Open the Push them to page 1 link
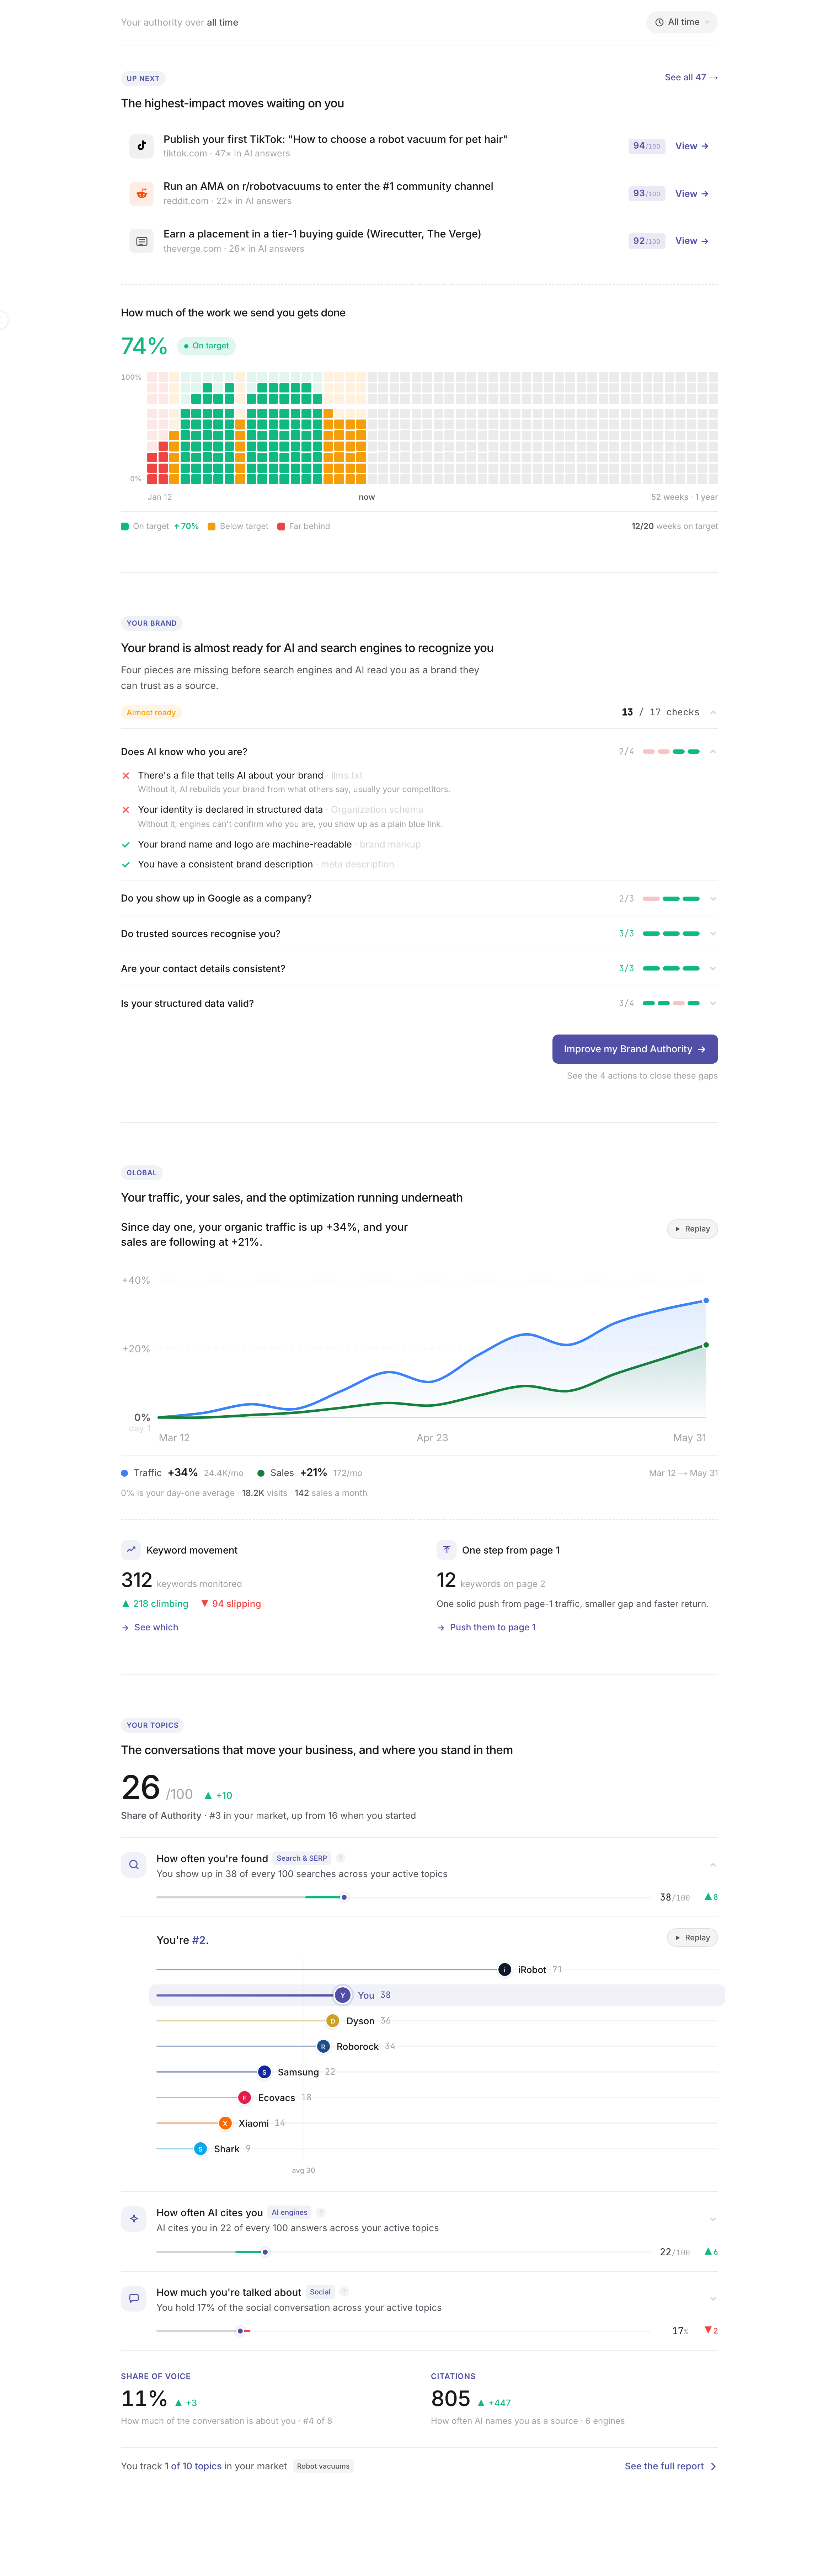 tap(486, 1628)
